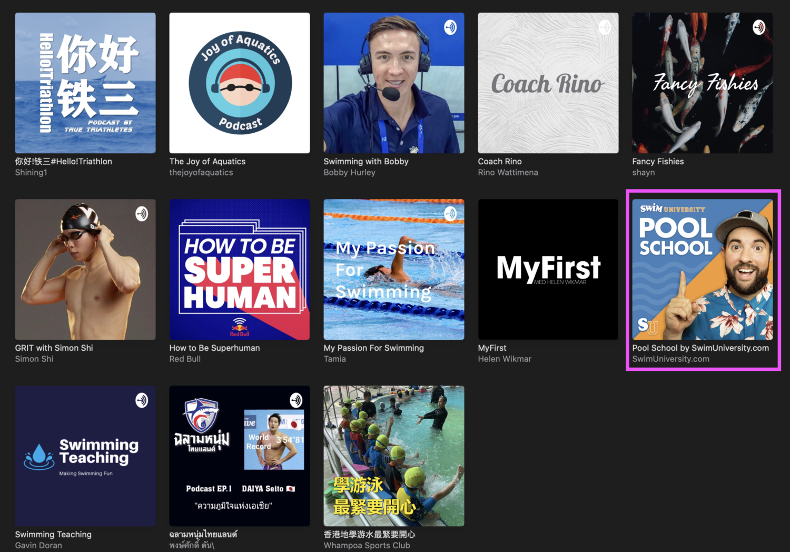This screenshot has width=790, height=552.
Task: Click 'My Passion For Swimming' title
Action: click(x=374, y=348)
